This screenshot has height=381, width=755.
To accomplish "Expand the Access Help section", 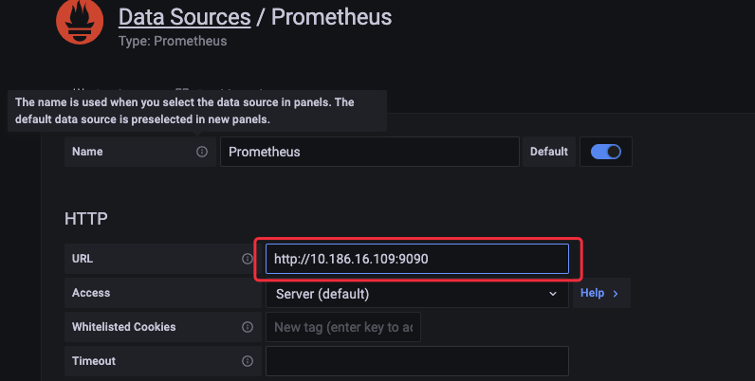I will point(599,294).
